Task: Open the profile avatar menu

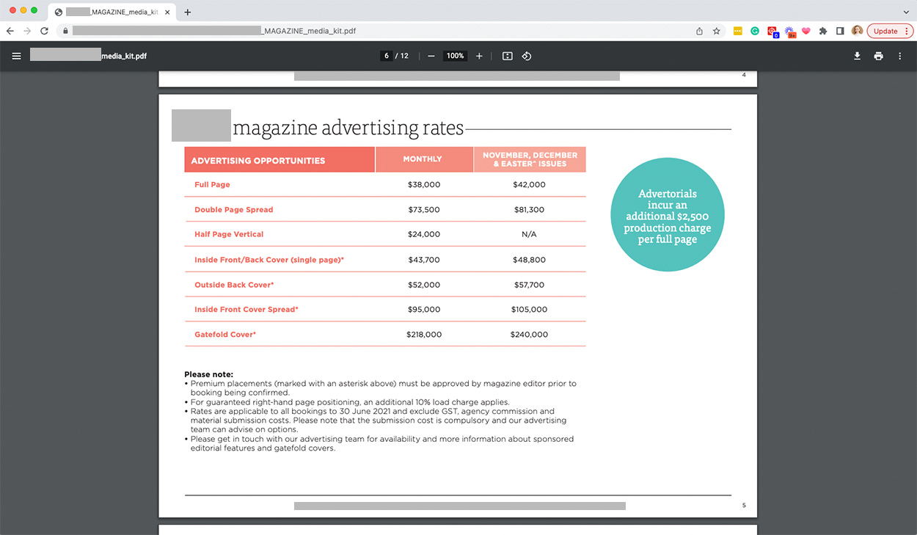Action: tap(857, 31)
